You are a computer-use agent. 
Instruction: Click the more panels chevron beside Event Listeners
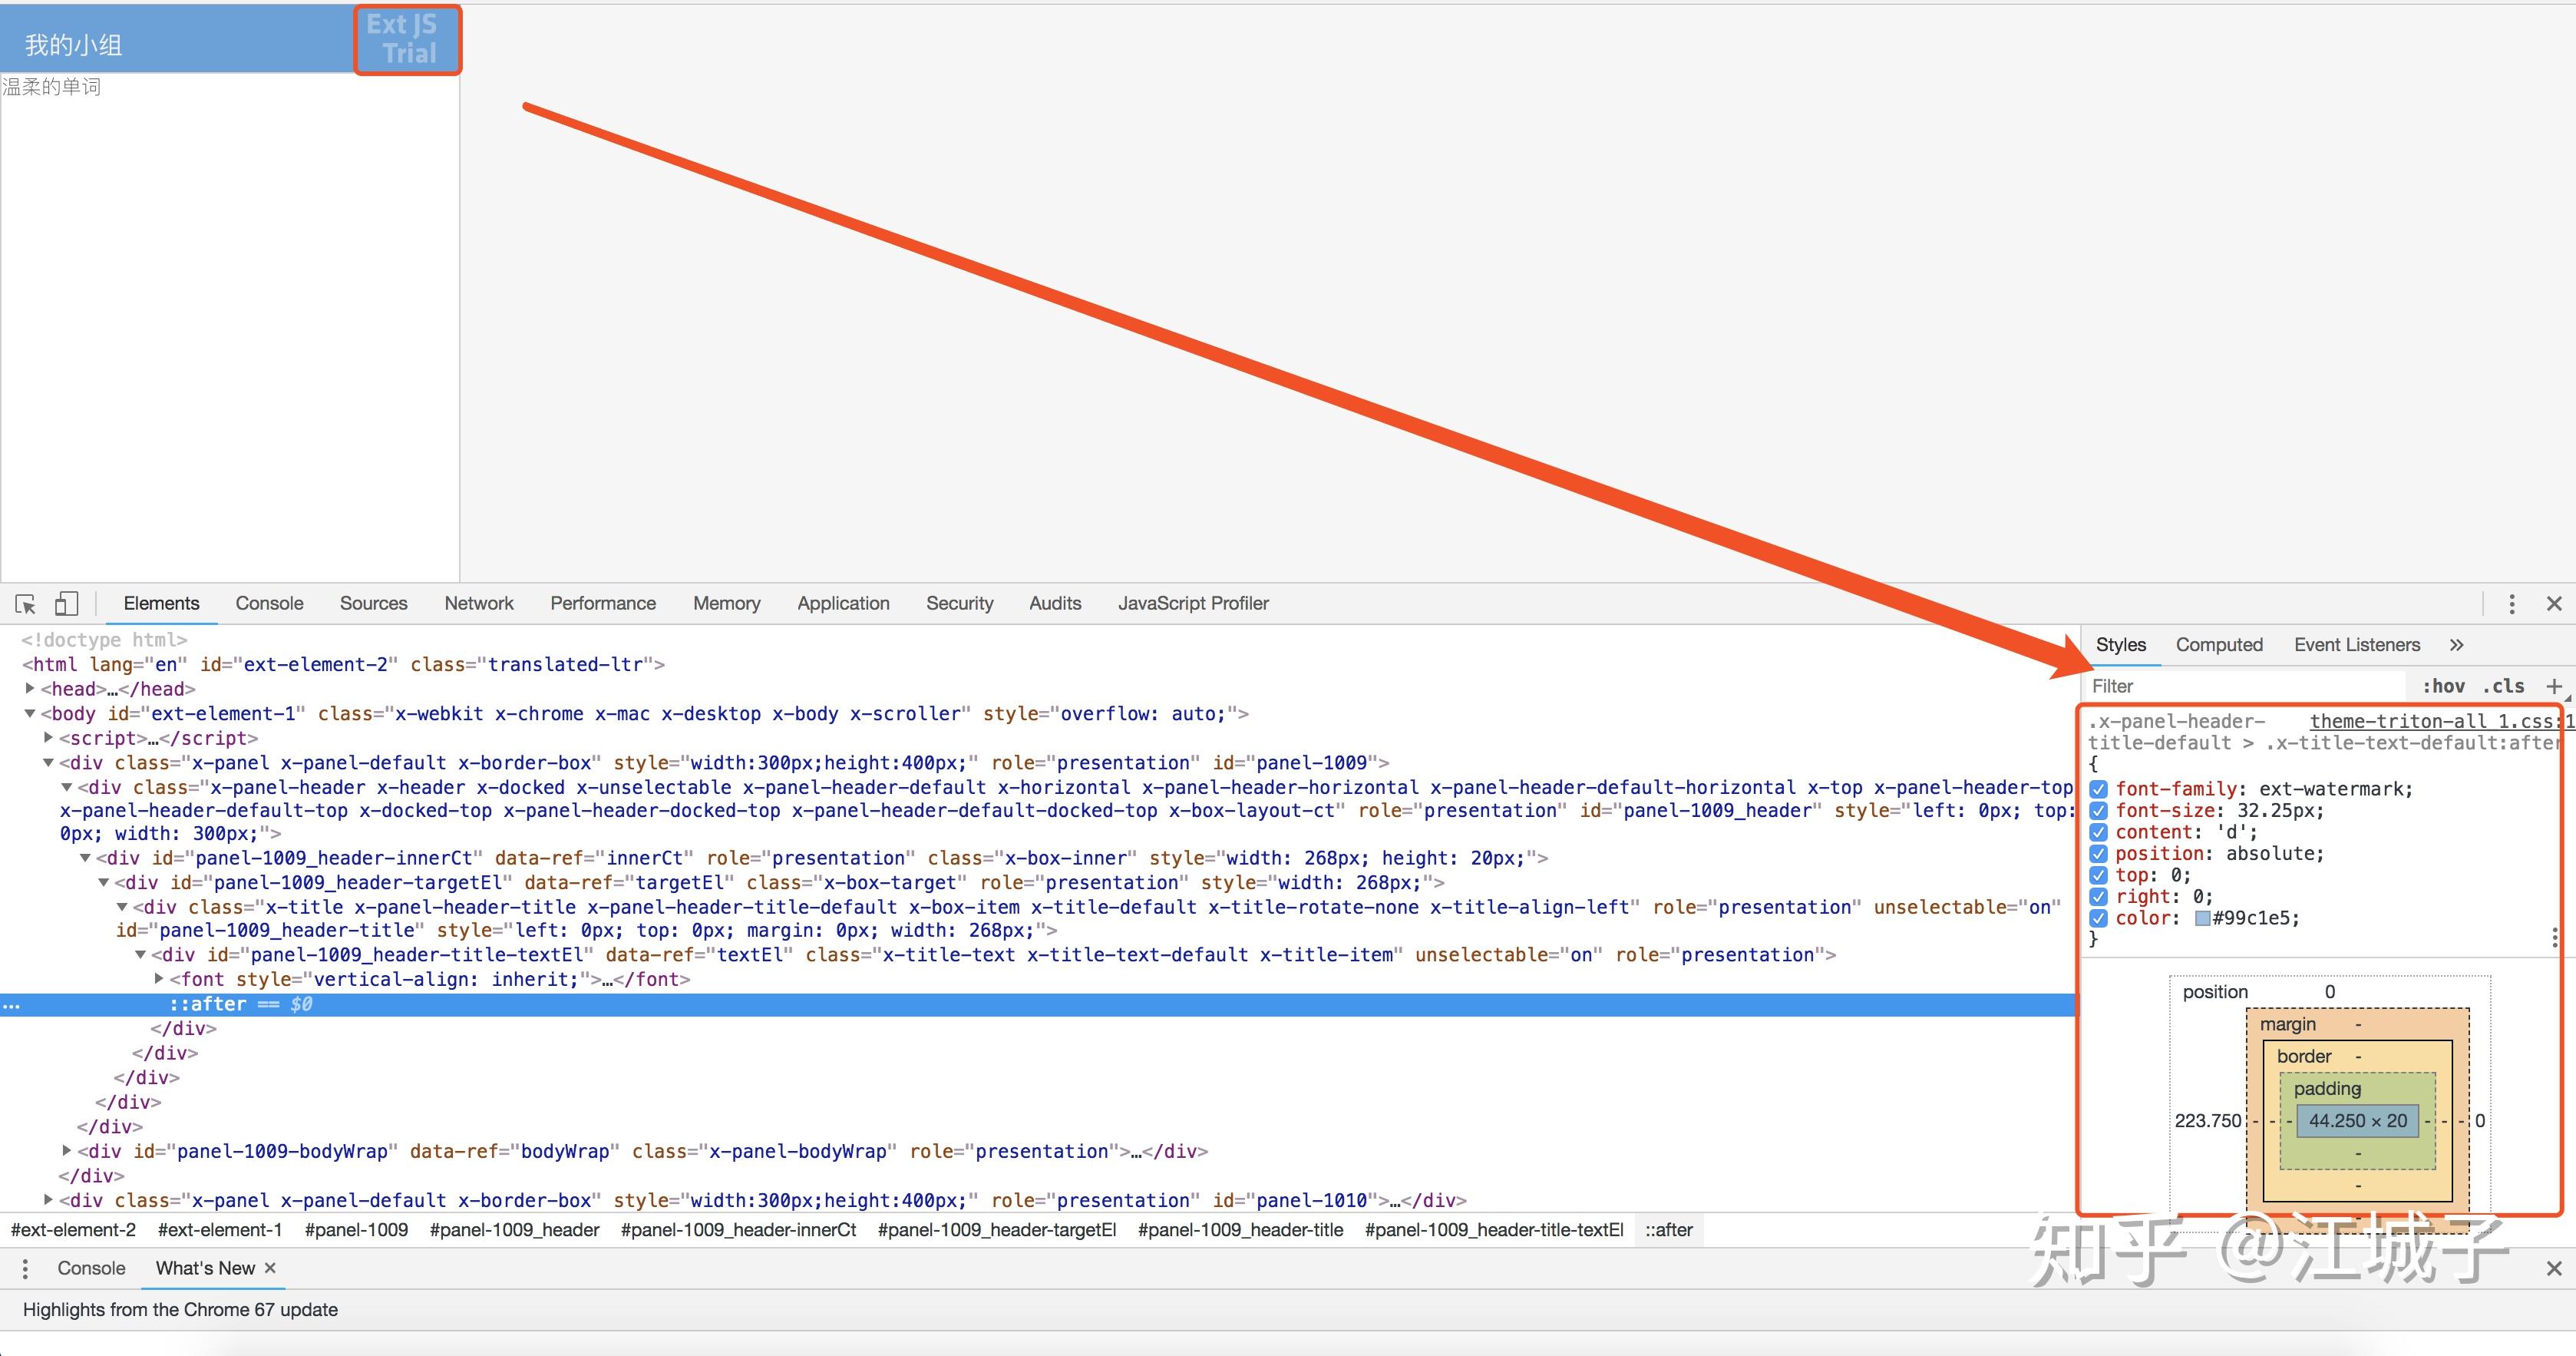[x=2458, y=645]
